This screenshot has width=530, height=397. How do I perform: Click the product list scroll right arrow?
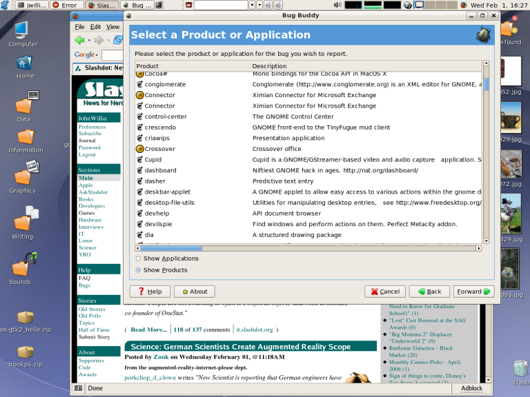click(x=479, y=248)
